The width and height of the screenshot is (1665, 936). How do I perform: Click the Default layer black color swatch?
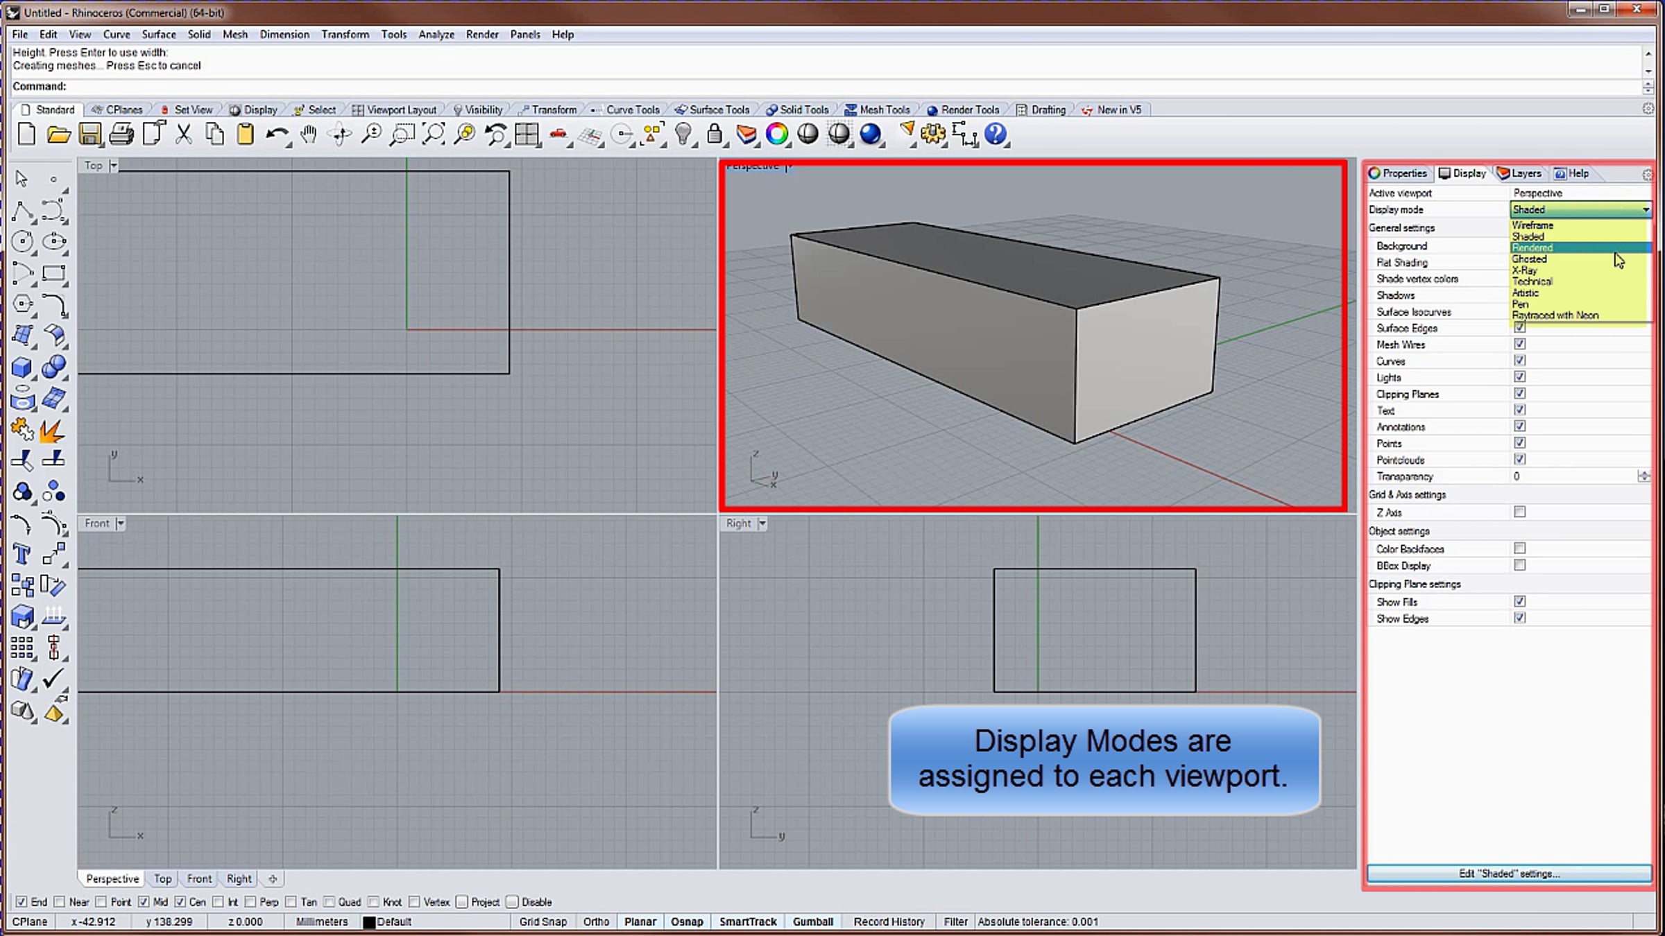coord(369,922)
